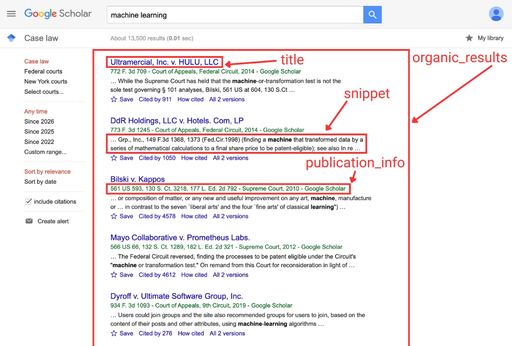Select Federal courts filter
The height and width of the screenshot is (346, 512).
43,71
